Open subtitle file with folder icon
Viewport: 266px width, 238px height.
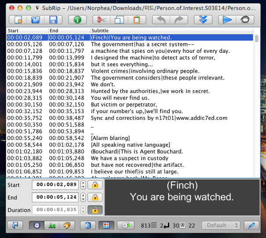[x=36, y=19]
